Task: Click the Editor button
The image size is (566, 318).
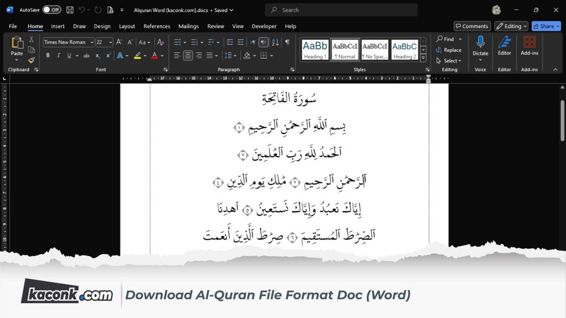Action: click(504, 46)
